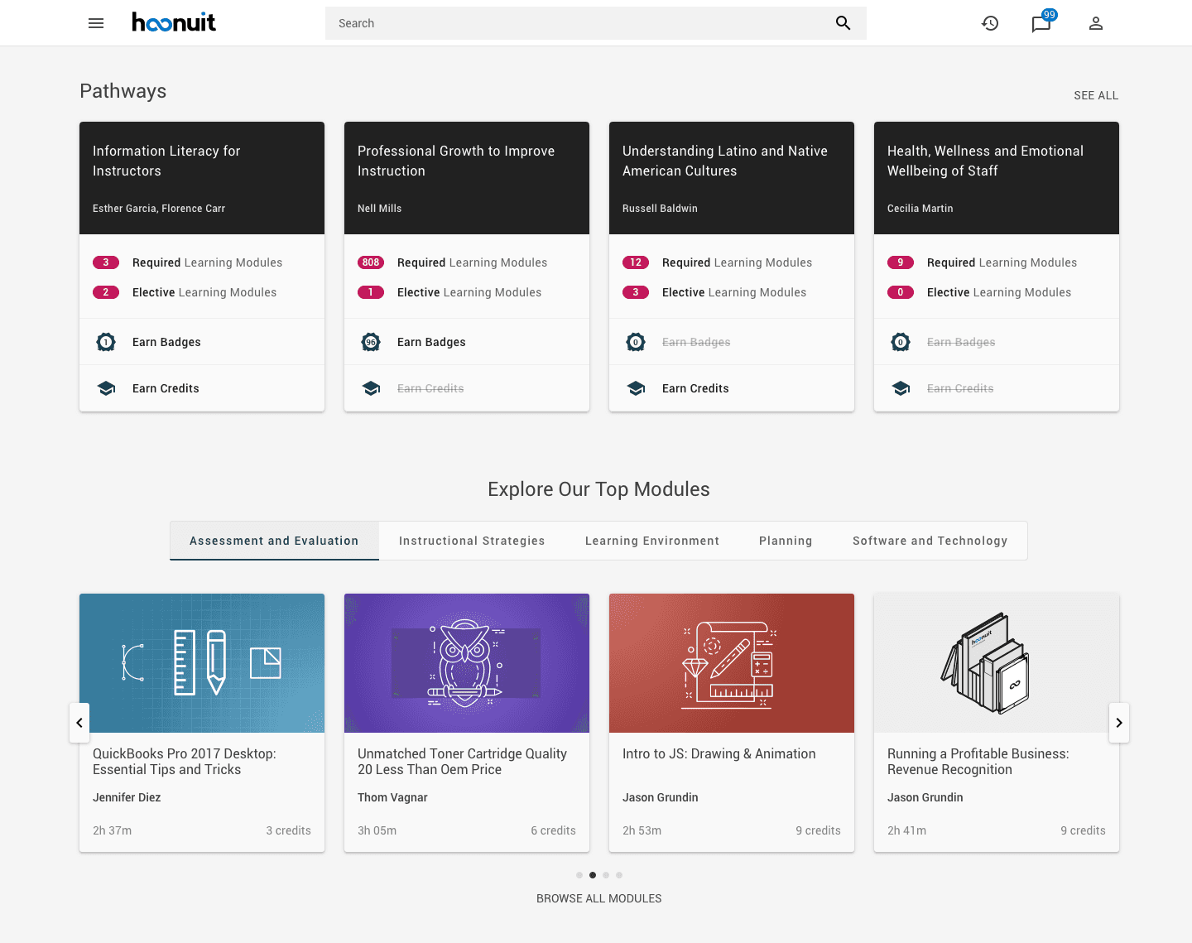
Task: Click badge icon on Professional Growth card
Action: pyautogui.click(x=371, y=342)
